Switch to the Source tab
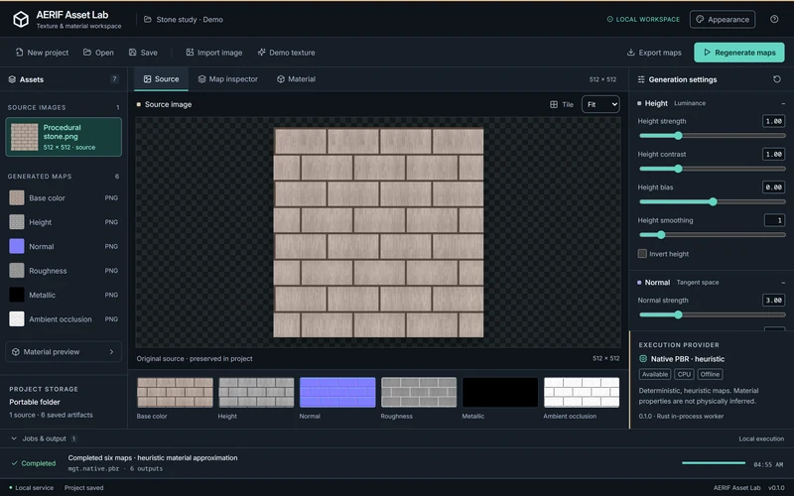 (x=161, y=79)
